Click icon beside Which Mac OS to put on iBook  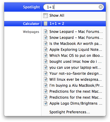[46, 56]
